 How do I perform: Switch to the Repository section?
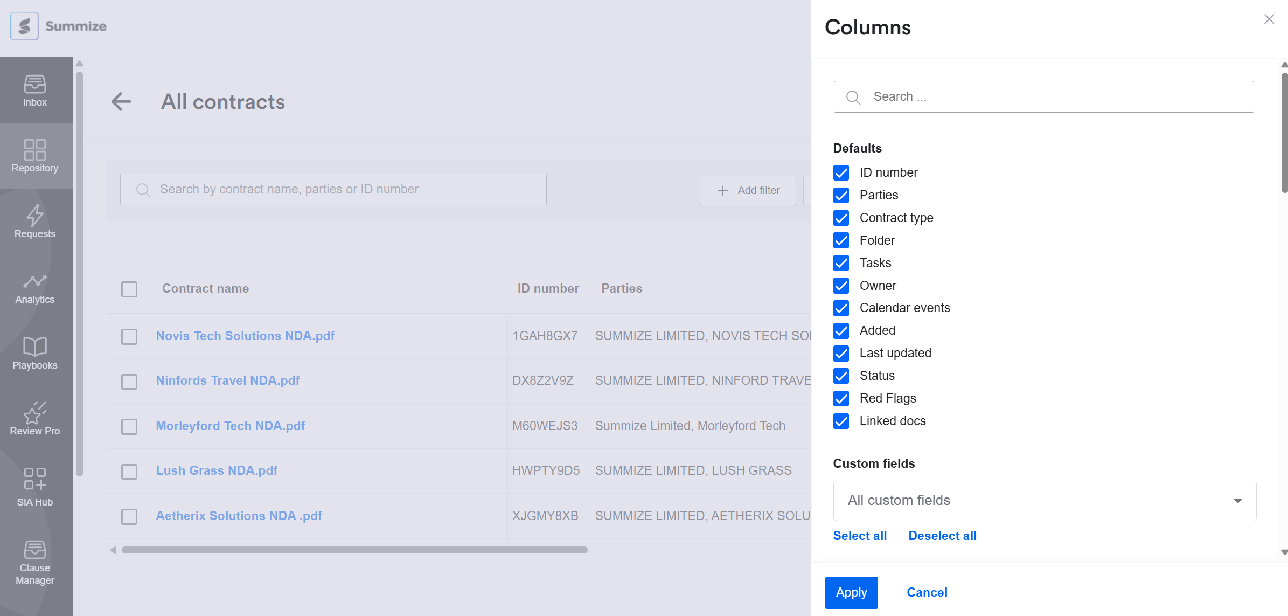pos(35,156)
